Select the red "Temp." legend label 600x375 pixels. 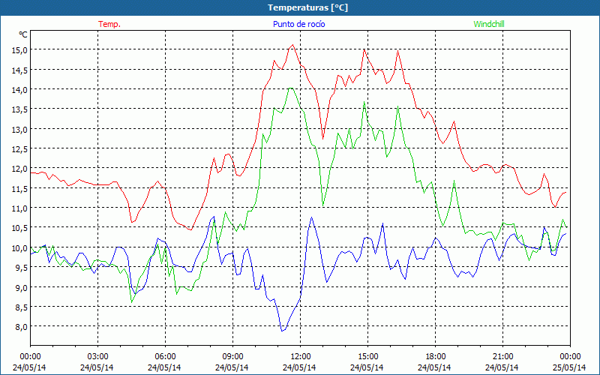pos(109,24)
